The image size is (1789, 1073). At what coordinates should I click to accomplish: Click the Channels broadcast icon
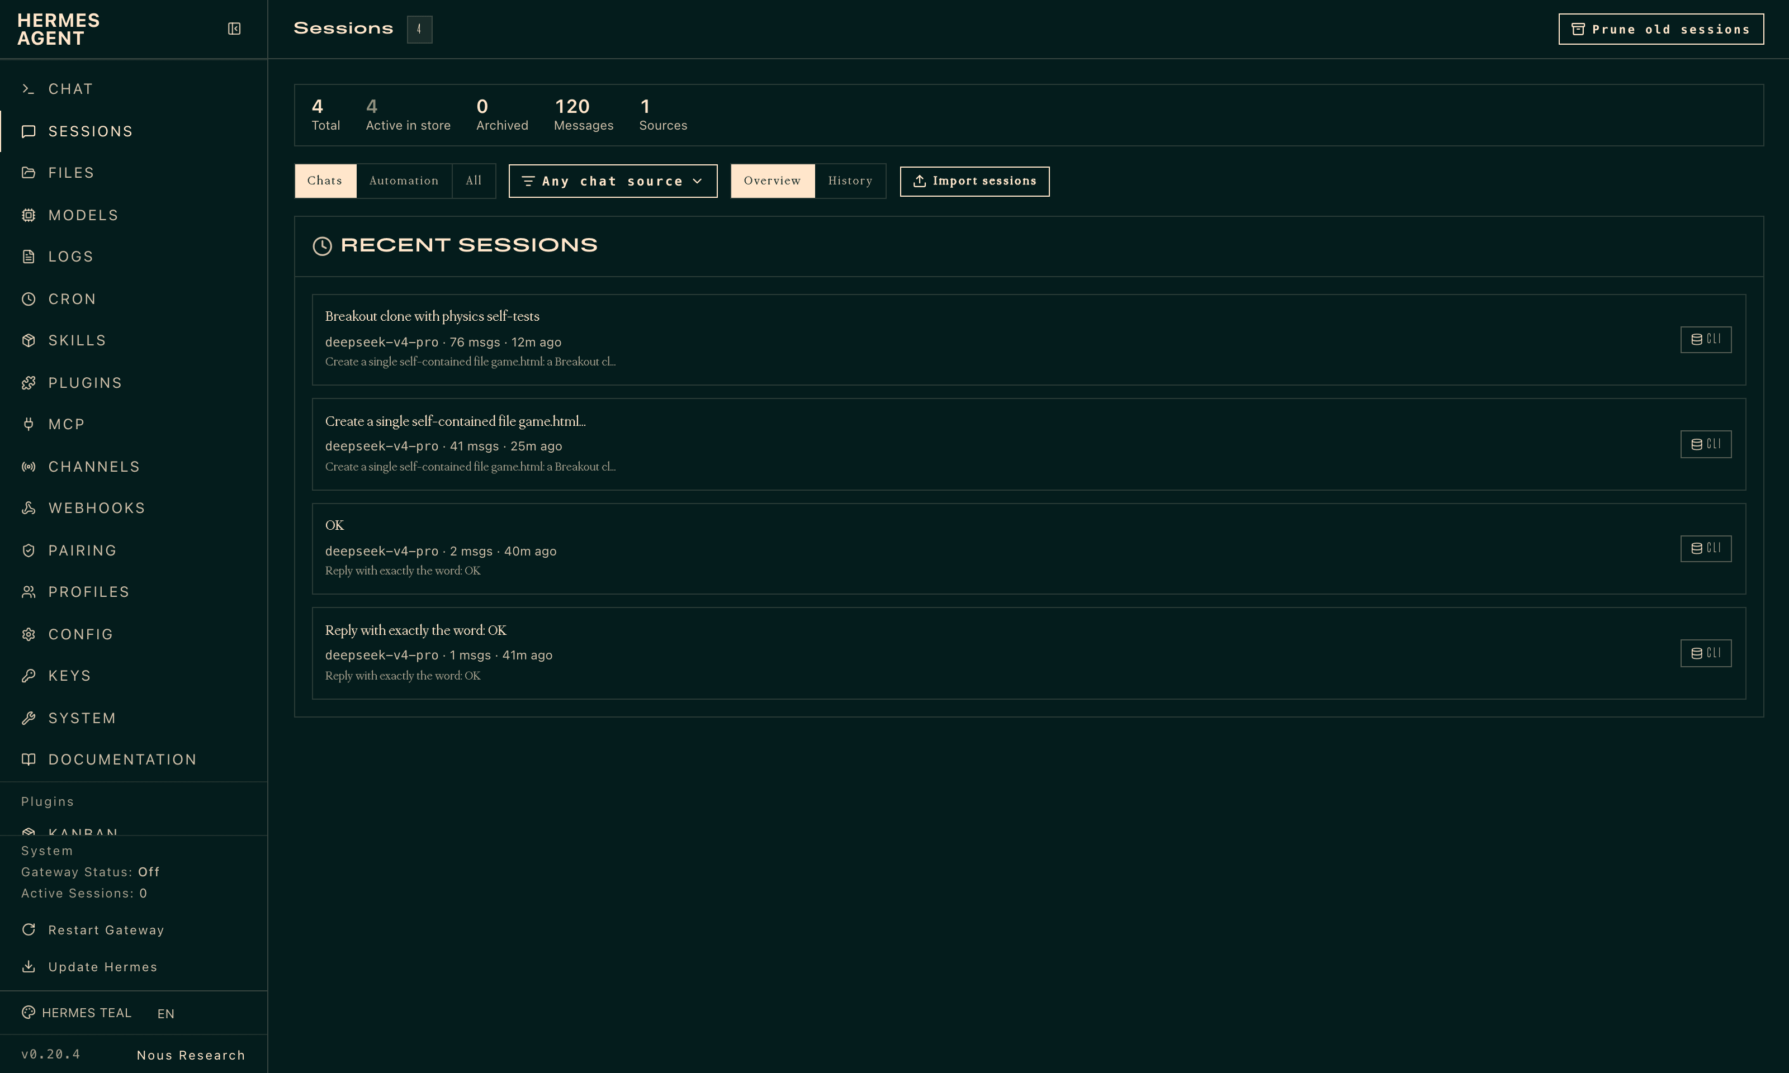coord(28,467)
